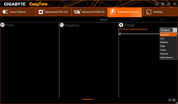Open the settings gear icon
The image size is (178, 104).
click(157, 4)
